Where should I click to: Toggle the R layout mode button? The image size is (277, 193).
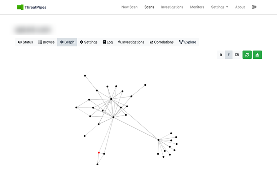[221, 55]
